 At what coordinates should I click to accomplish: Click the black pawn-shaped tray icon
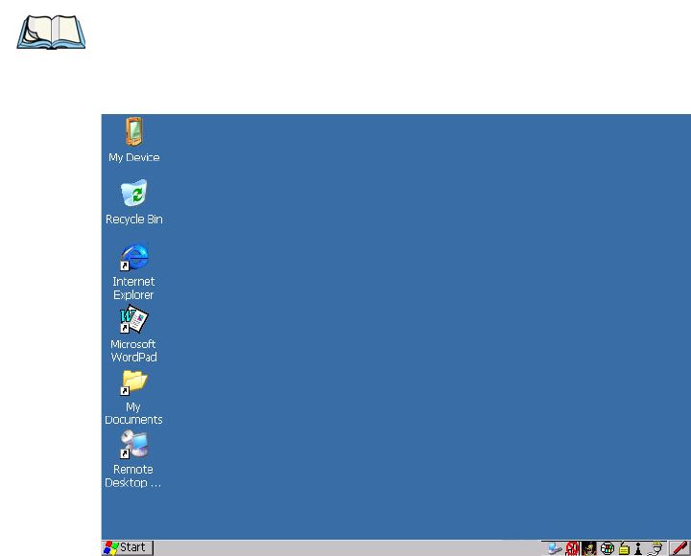tap(638, 548)
